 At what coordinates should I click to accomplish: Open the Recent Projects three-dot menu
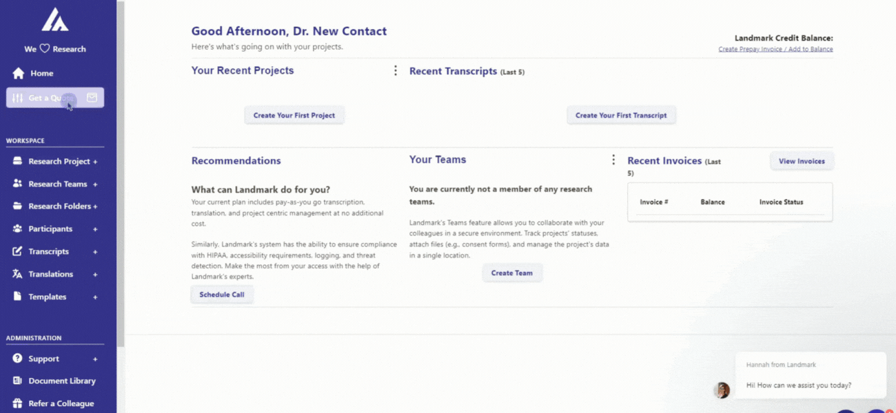[x=396, y=70]
